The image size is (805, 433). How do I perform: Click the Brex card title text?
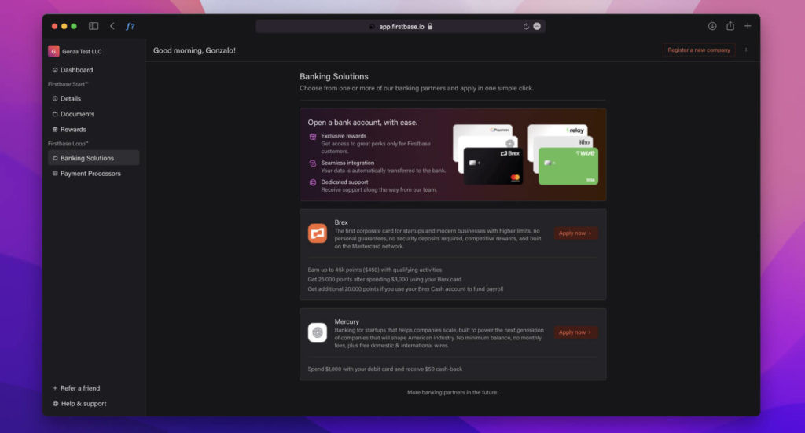click(341, 222)
